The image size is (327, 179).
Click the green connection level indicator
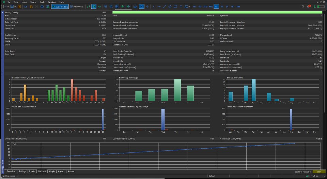(321, 7)
